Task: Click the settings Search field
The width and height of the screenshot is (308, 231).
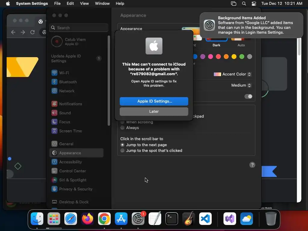Action: coord(79,28)
